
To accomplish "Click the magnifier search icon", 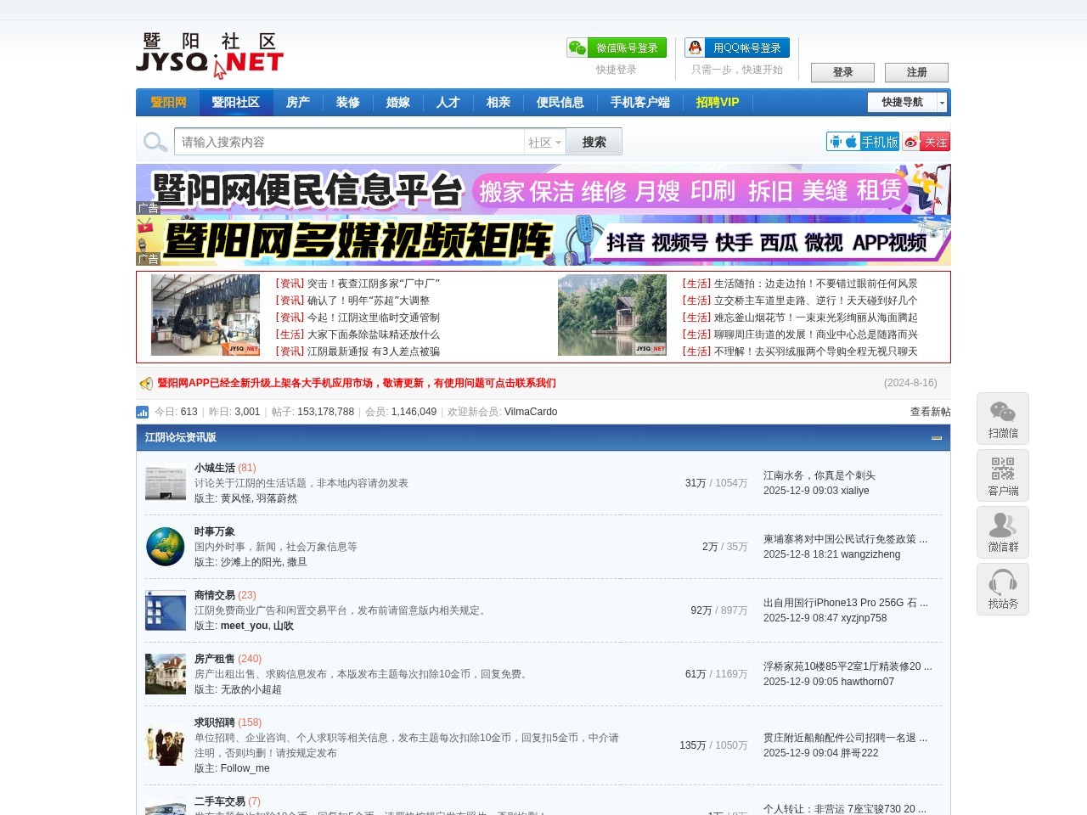I will 155,141.
